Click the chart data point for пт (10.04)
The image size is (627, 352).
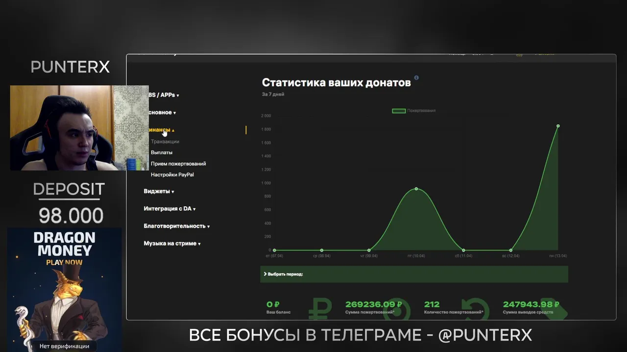coord(416,189)
